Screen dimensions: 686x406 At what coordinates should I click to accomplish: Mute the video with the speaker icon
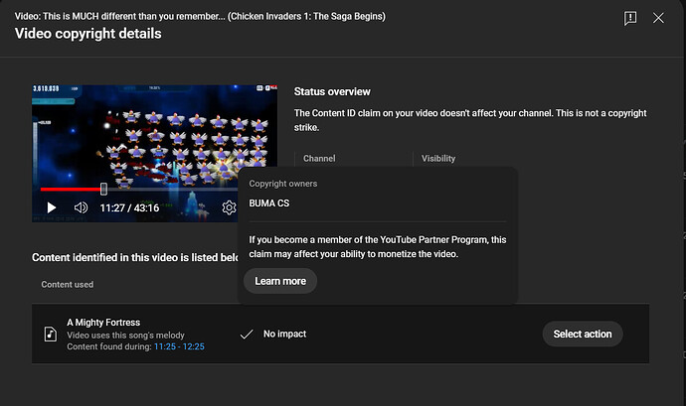click(82, 207)
